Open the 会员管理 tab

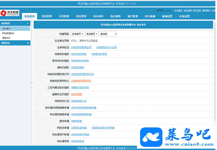(x=64, y=16)
